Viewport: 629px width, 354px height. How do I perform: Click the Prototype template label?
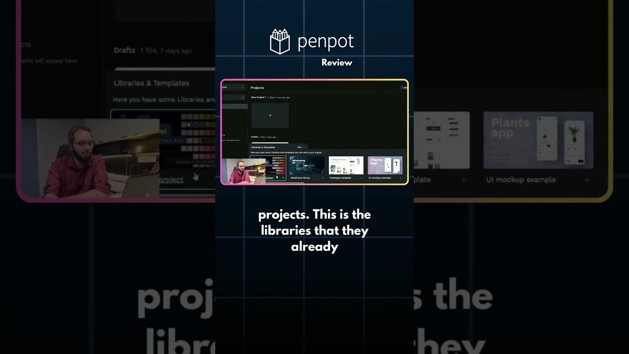click(341, 178)
